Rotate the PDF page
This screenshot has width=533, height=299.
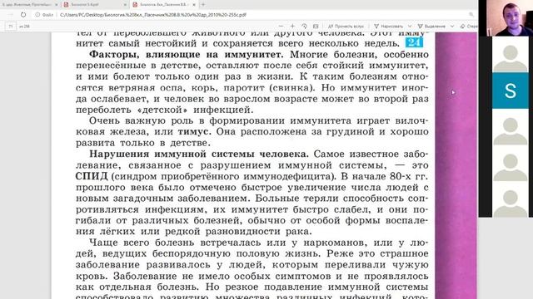point(304,26)
